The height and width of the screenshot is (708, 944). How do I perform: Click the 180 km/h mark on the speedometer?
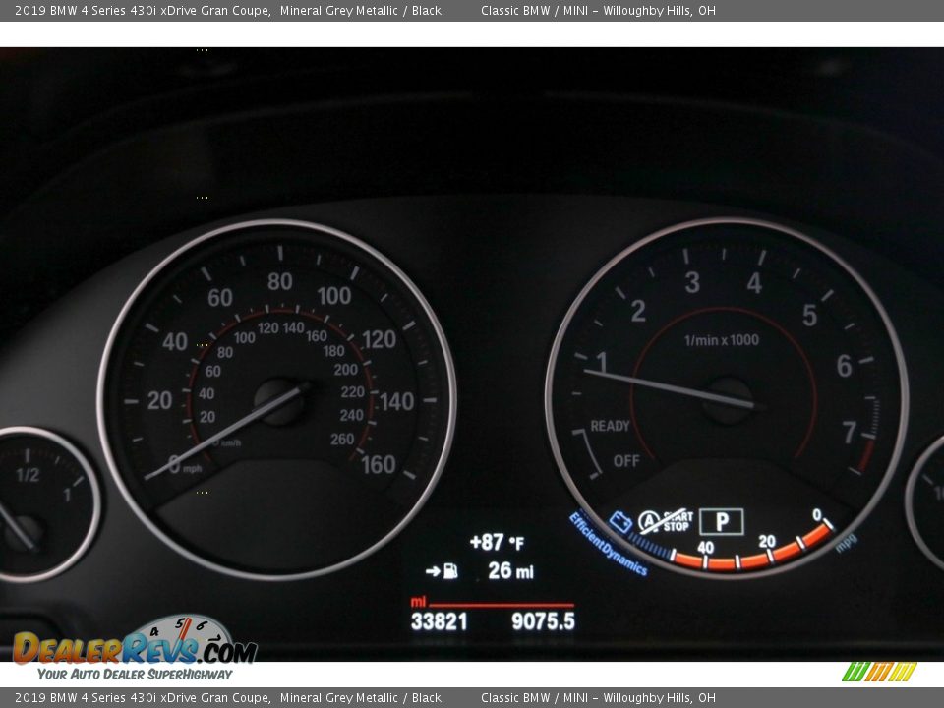pyautogui.click(x=333, y=351)
